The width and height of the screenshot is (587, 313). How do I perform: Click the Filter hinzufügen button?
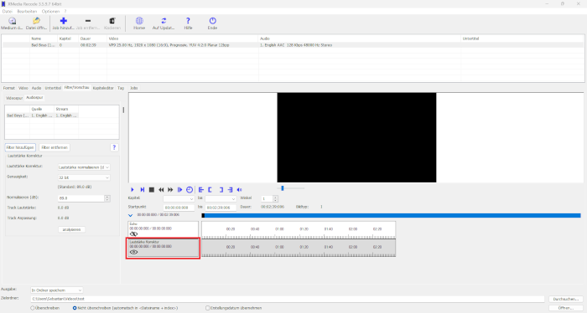20,147
